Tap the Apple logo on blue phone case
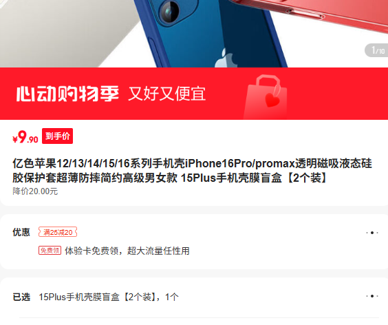 click(x=226, y=59)
